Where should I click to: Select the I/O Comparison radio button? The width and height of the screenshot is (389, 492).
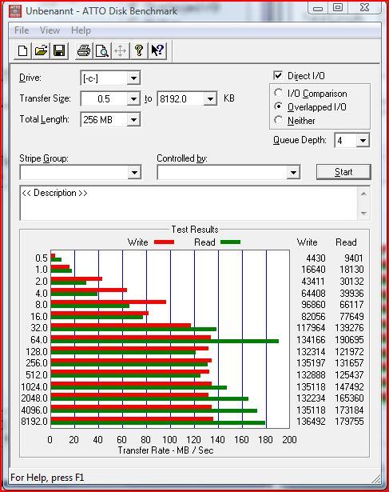(x=278, y=93)
